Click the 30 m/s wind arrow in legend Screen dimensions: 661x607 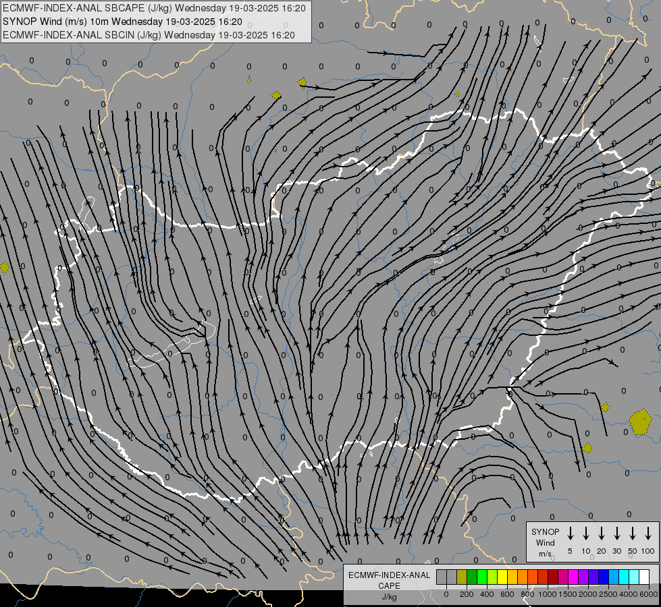(616, 533)
